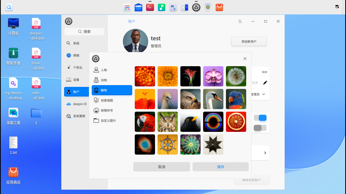Choose the 自定义图片 folder option
Image resolution: width=346 pixels, height=194 pixels.
[112, 120]
